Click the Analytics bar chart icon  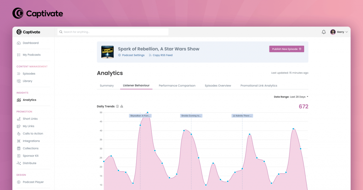click(x=19, y=100)
